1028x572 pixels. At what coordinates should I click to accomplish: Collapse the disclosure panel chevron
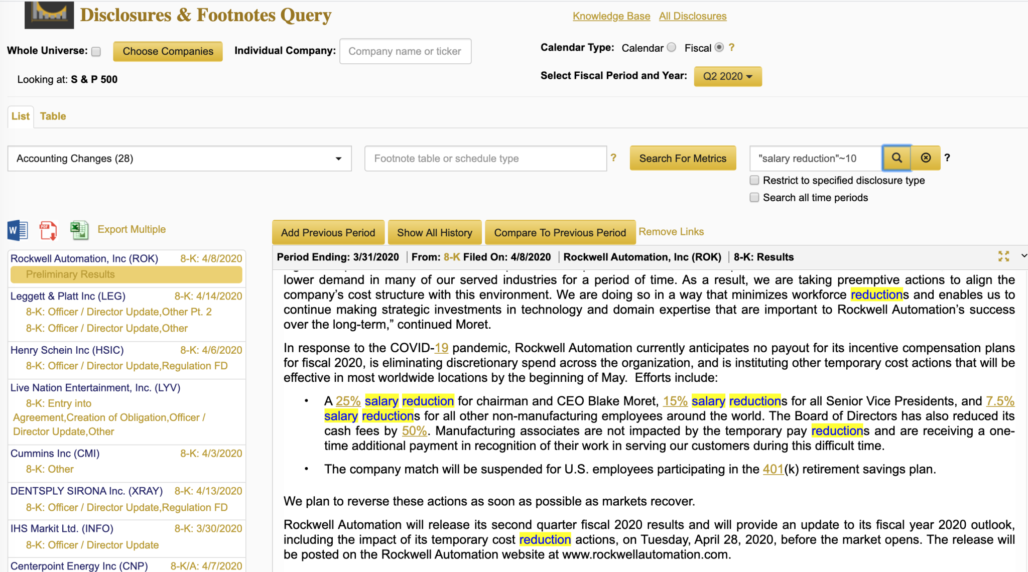pyautogui.click(x=1023, y=256)
